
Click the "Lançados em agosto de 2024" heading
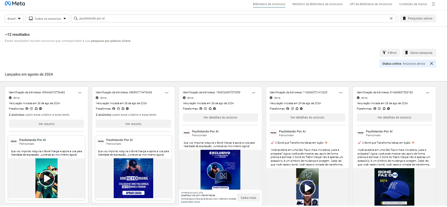[x=29, y=74]
